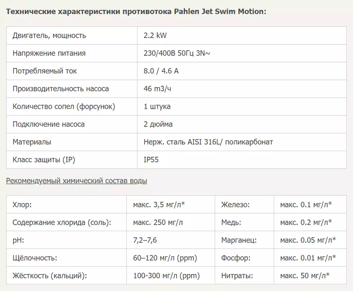353x291 pixels.
Task: Select the 'макс. 250 мг/л' chloride value
Action: coord(158,223)
